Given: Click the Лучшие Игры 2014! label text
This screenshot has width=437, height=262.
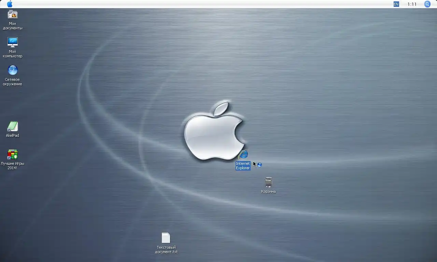Looking at the screenshot, I should [x=13, y=166].
